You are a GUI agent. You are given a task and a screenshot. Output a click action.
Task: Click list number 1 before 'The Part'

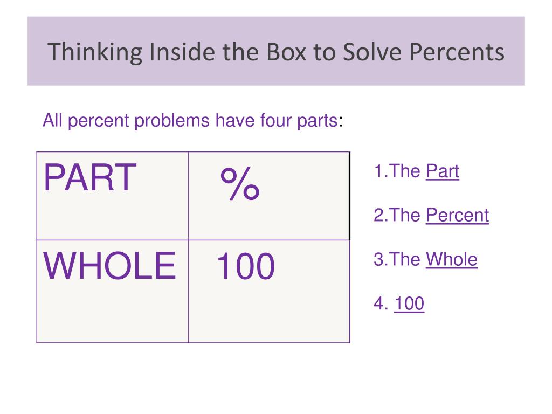click(381, 171)
